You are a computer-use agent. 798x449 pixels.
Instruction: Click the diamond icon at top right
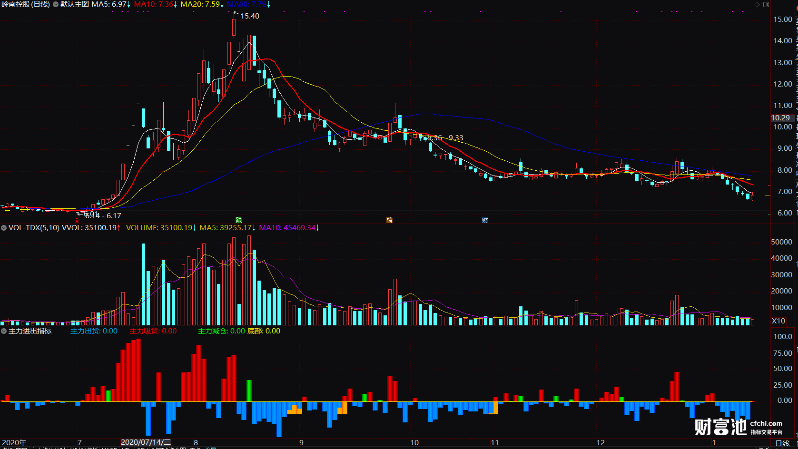pos(758,4)
